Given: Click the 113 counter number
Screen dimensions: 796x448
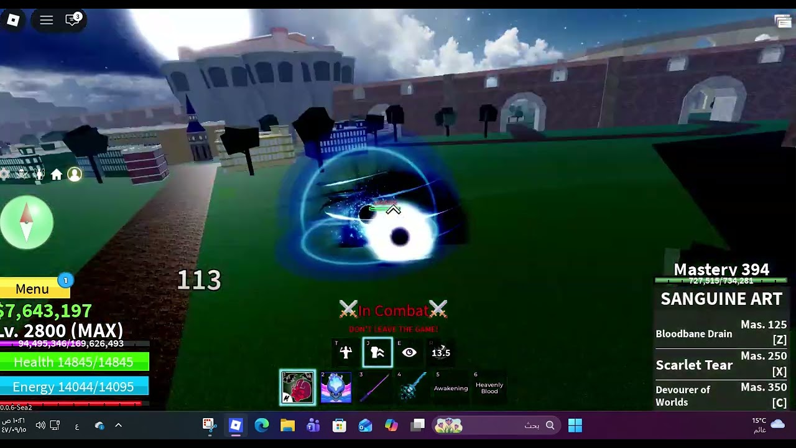Looking at the screenshot, I should tap(199, 280).
